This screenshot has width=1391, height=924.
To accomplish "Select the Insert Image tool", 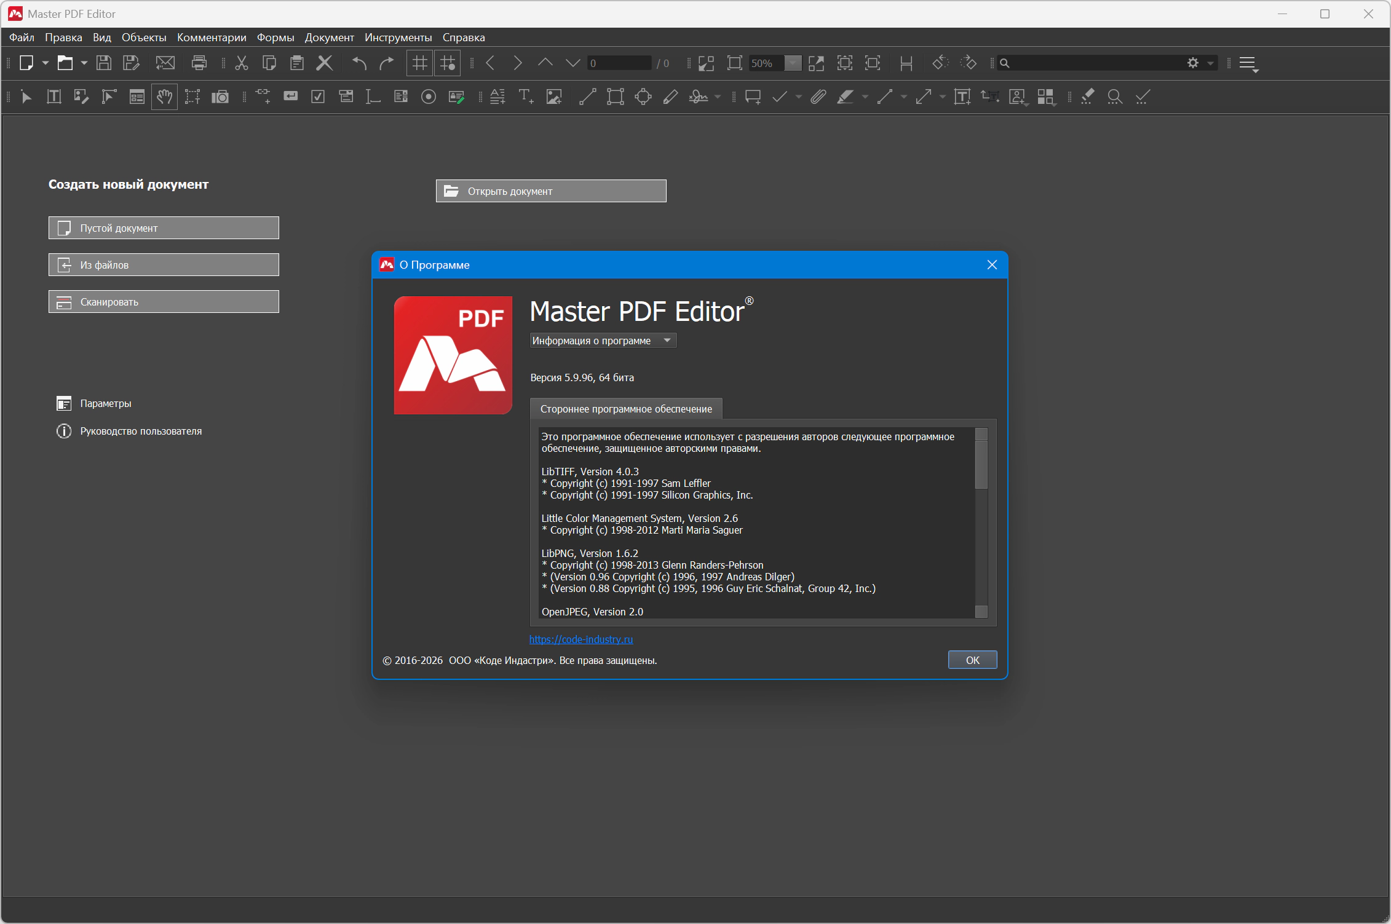I will coord(554,97).
